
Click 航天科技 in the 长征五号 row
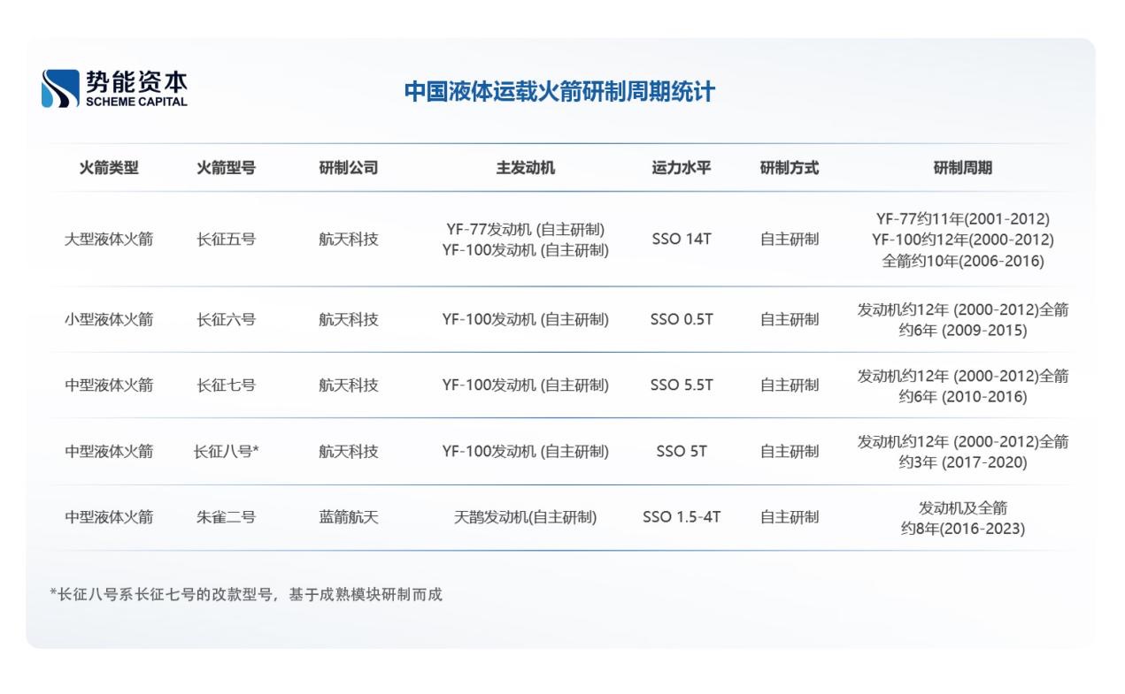coord(349,239)
